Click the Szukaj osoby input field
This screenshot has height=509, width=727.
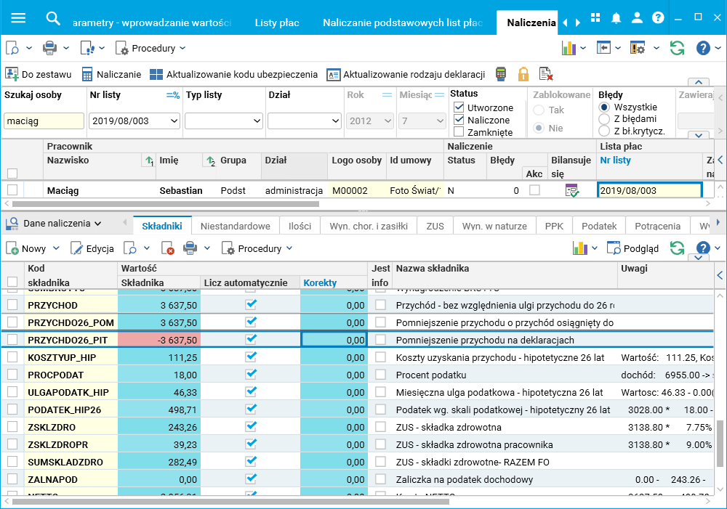point(44,121)
